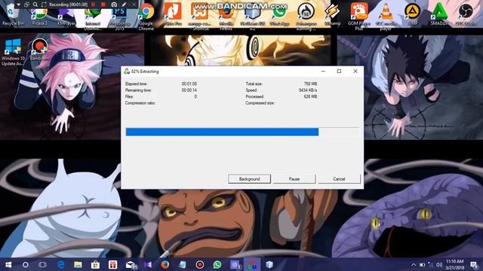Switch to the WinRAR taskbar button
The width and height of the screenshot is (483, 271).
[252, 264]
